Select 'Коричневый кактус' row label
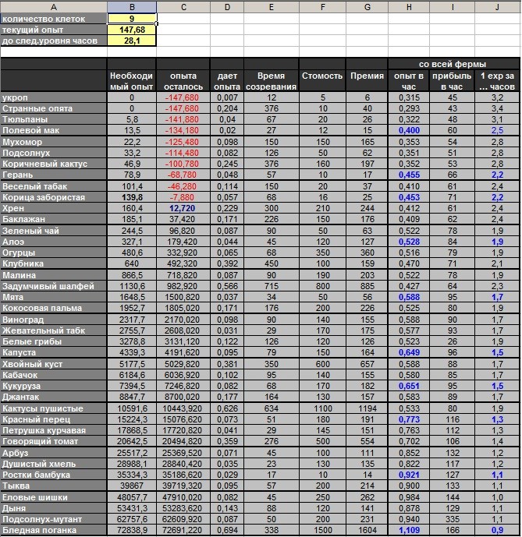 click(54, 164)
